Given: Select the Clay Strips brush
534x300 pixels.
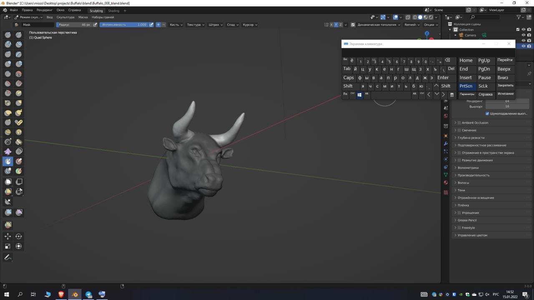Looking at the screenshot, I should (19, 45).
